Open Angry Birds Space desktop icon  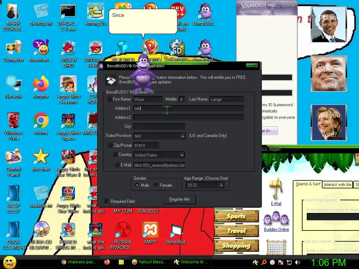(68, 126)
